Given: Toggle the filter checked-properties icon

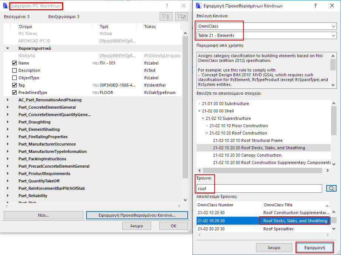Looking at the screenshot, I should [182, 17].
